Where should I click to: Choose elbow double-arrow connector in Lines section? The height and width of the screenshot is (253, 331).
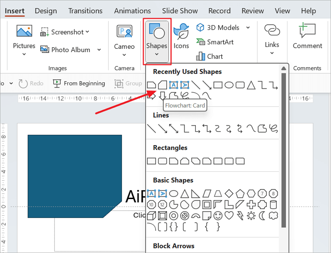click(x=207, y=129)
